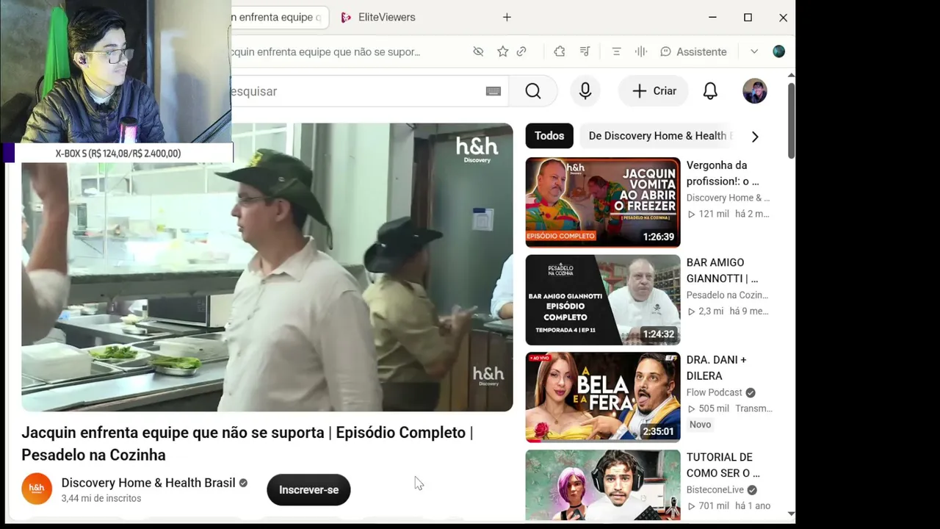Select the Todos filter chip
The image size is (940, 529).
[x=549, y=136]
